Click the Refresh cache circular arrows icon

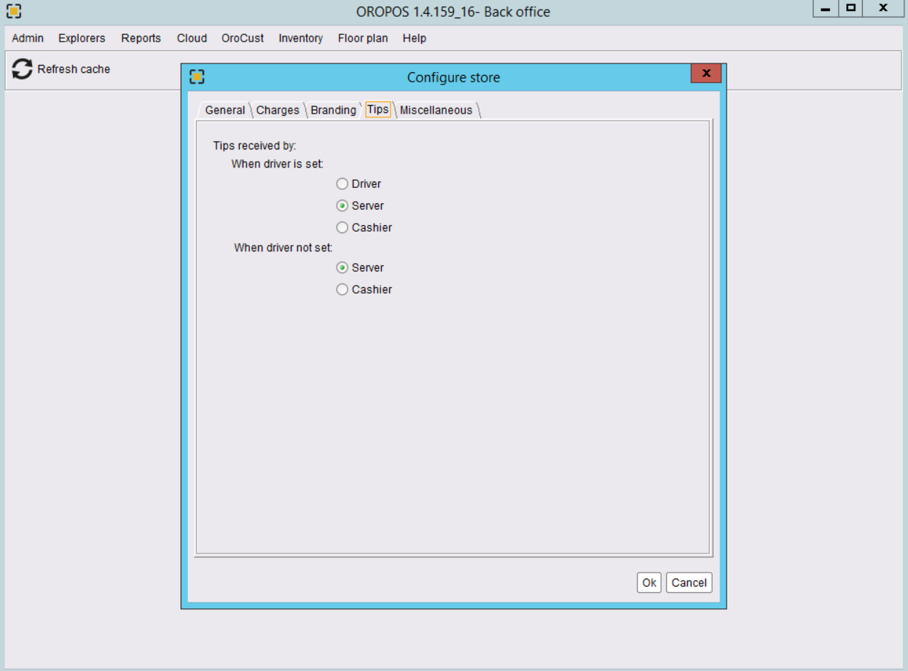(x=23, y=69)
